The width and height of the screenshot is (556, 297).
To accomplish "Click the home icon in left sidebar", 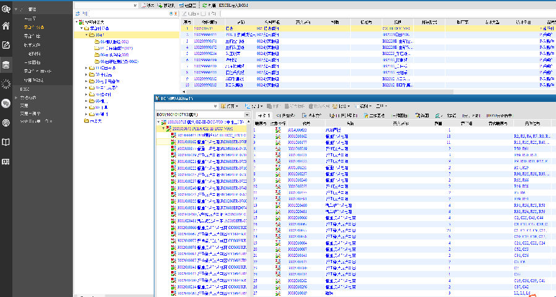I will (x=6, y=26).
